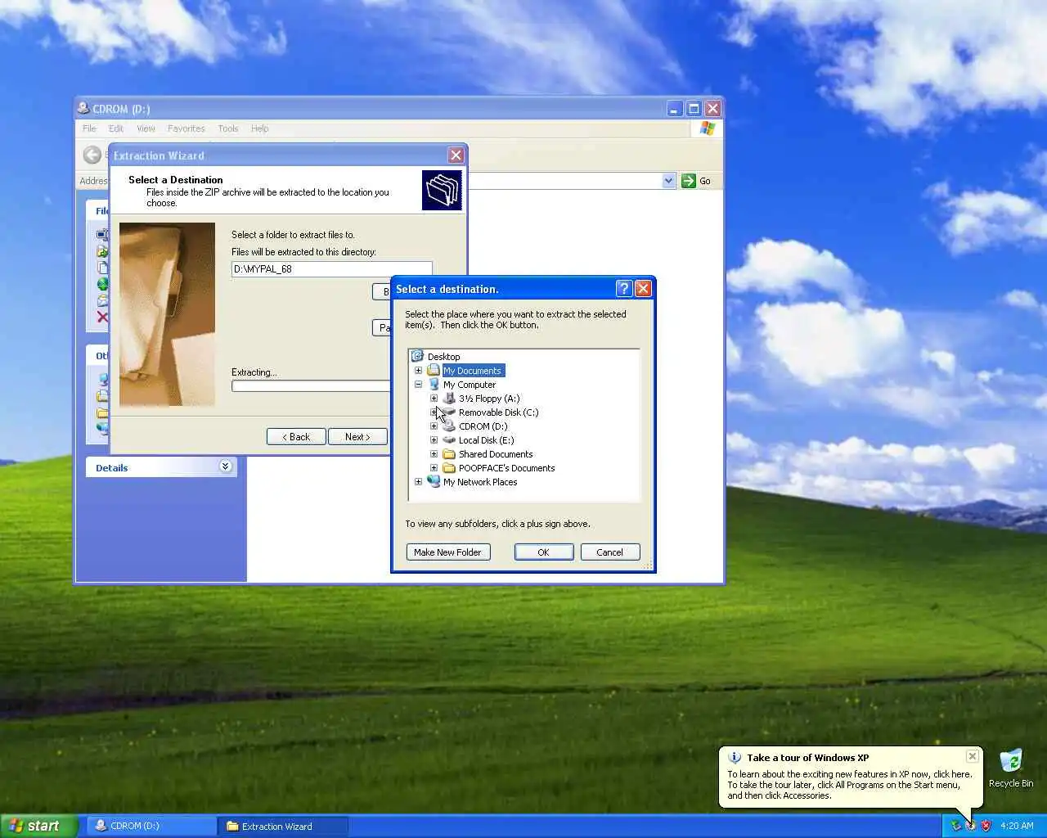This screenshot has height=838, width=1047.
Task: Click the Local Disk (E:) drive icon
Action: click(x=449, y=439)
